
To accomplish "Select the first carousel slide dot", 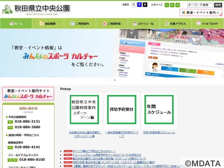I will pyautogui.click(x=109, y=80).
